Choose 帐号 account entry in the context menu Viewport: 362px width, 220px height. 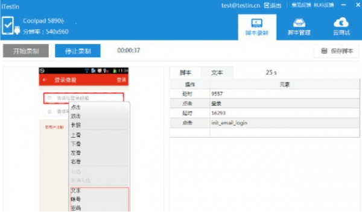76,200
